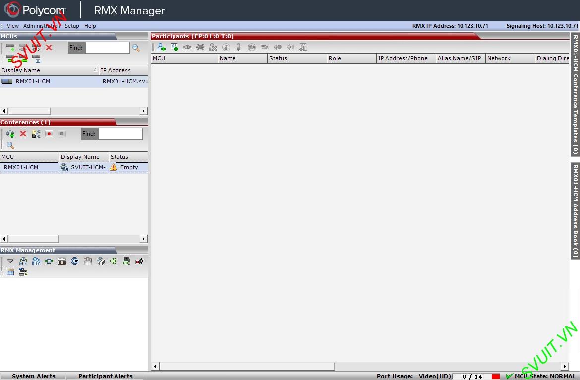This screenshot has height=380, width=580.
Task: Click the IP Network Services globe icon
Action: tap(74, 261)
